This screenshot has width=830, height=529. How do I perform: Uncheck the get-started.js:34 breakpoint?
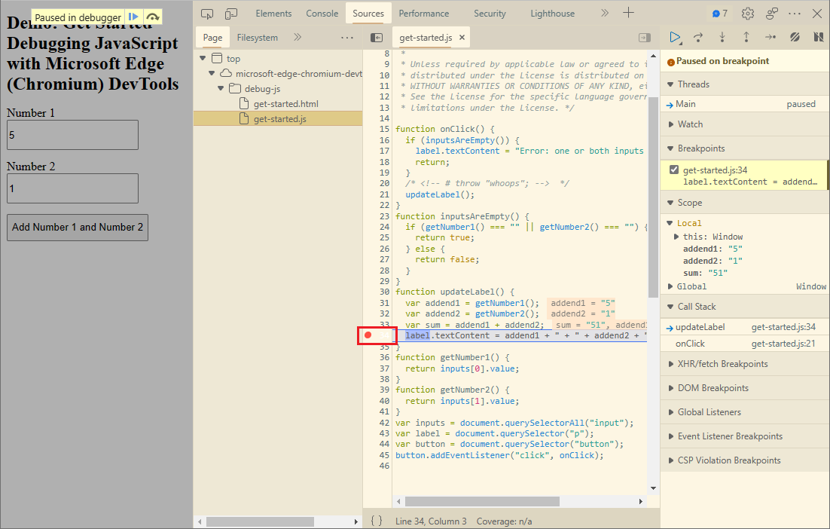673,169
